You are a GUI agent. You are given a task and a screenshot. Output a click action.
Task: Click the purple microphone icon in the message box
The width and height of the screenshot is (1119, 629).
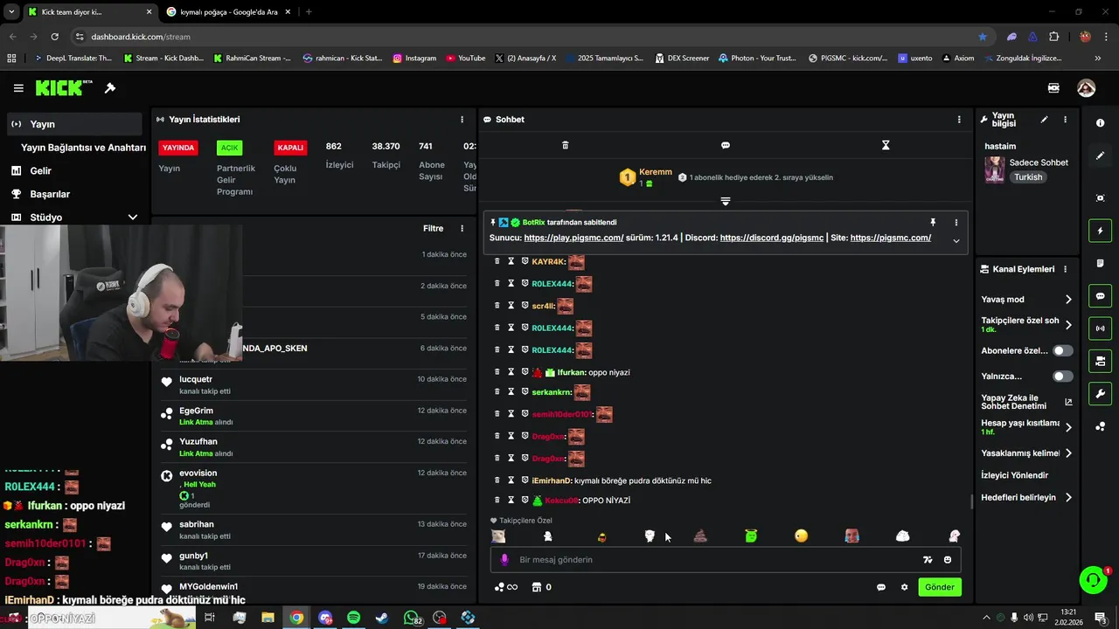click(504, 560)
